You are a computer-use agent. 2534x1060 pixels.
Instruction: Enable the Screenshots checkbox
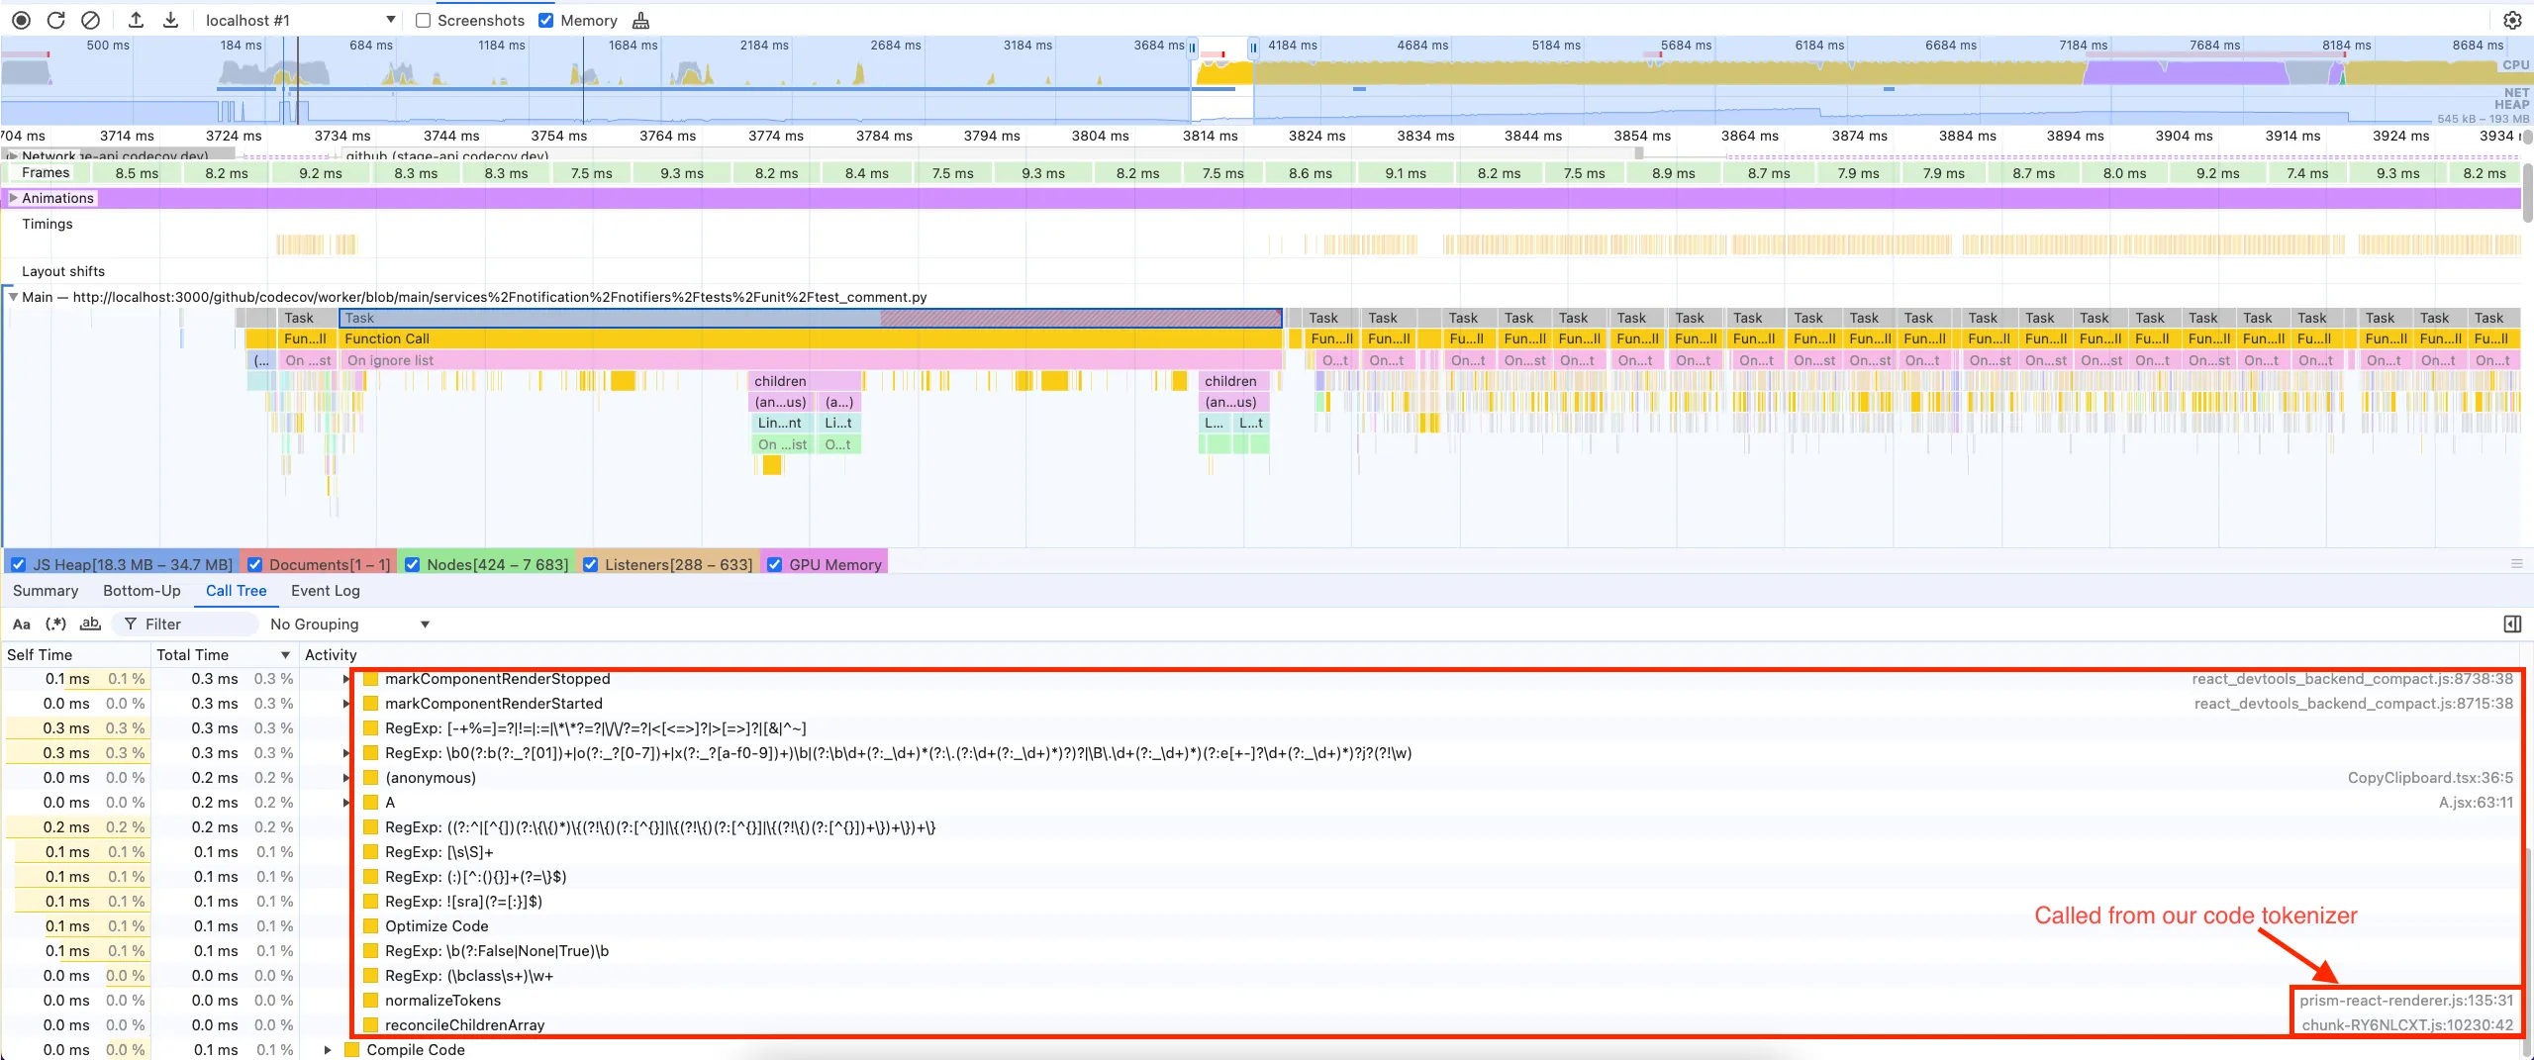pos(424,20)
